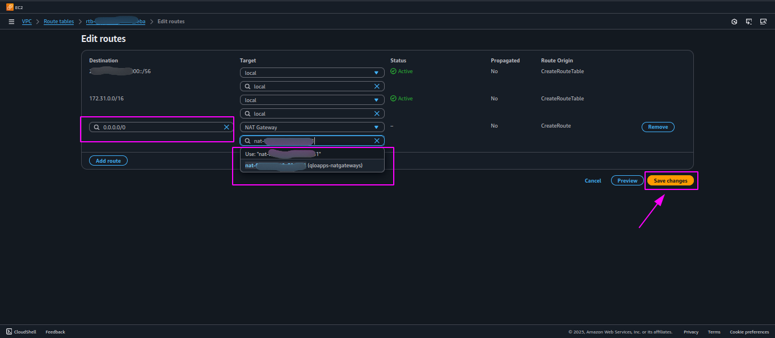This screenshot has height=338, width=775.
Task: Open the Preview of route changes
Action: click(x=627, y=180)
